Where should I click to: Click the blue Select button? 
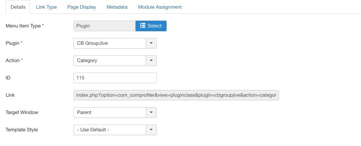pyautogui.click(x=151, y=26)
